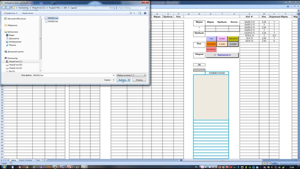Click the orange ОЧИСТИТЬ button
The height and width of the screenshot is (169, 300).
pyautogui.click(x=211, y=44)
